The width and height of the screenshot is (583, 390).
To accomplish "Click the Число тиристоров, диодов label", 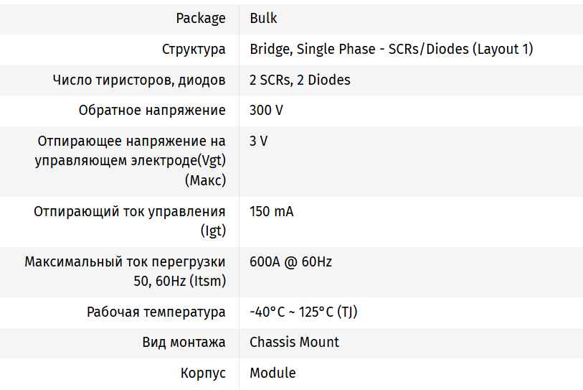I will pos(139,80).
